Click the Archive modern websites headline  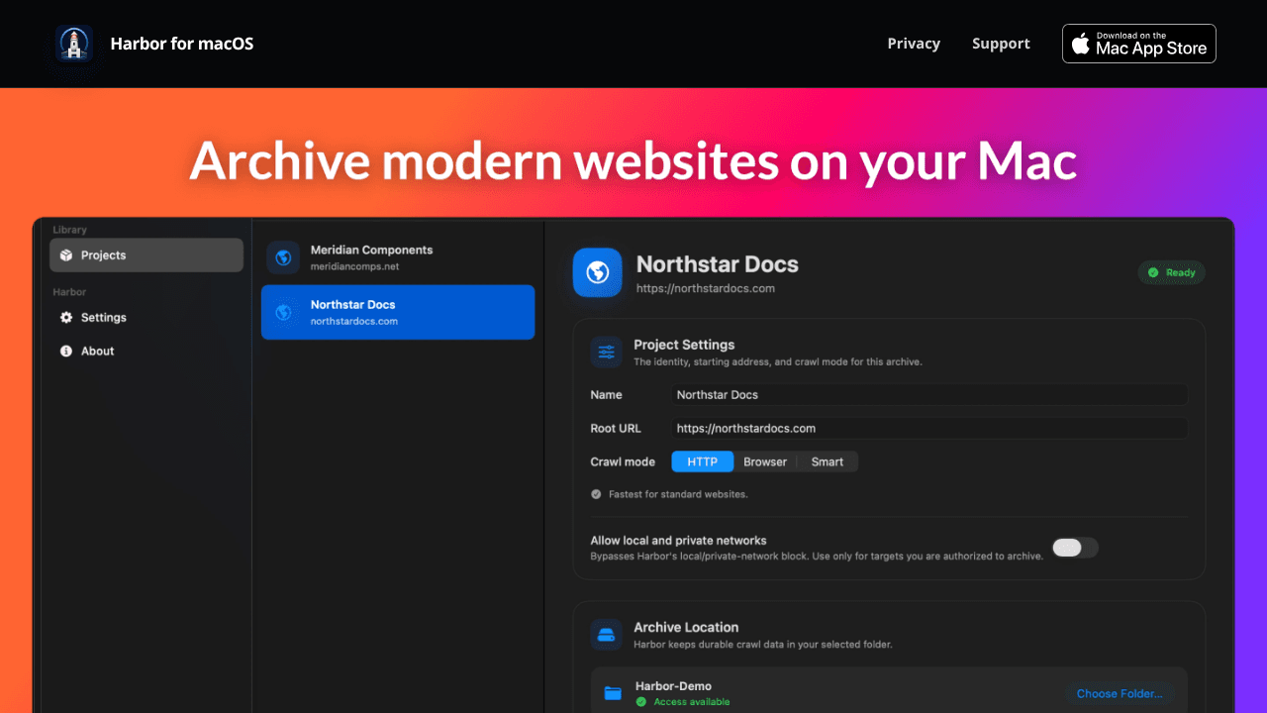(633, 160)
